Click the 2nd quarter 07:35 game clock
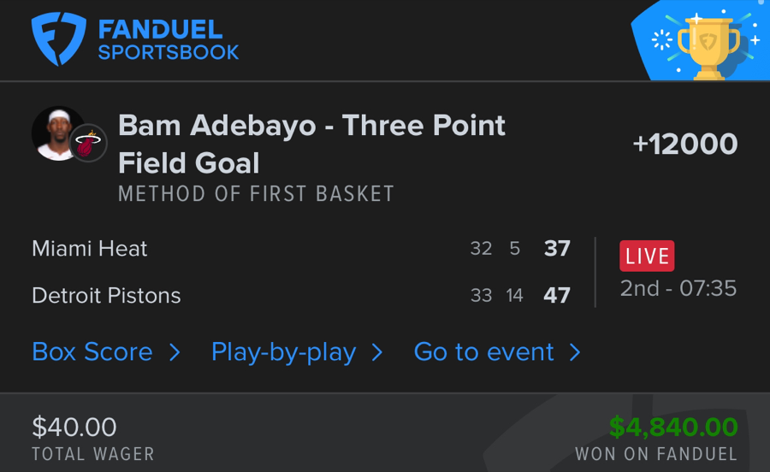 [x=678, y=288]
